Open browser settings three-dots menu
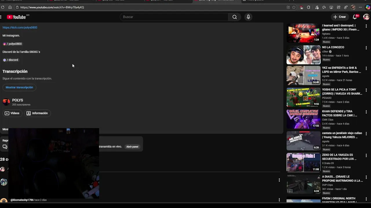This screenshot has width=371, height=208. [x=360, y=7]
